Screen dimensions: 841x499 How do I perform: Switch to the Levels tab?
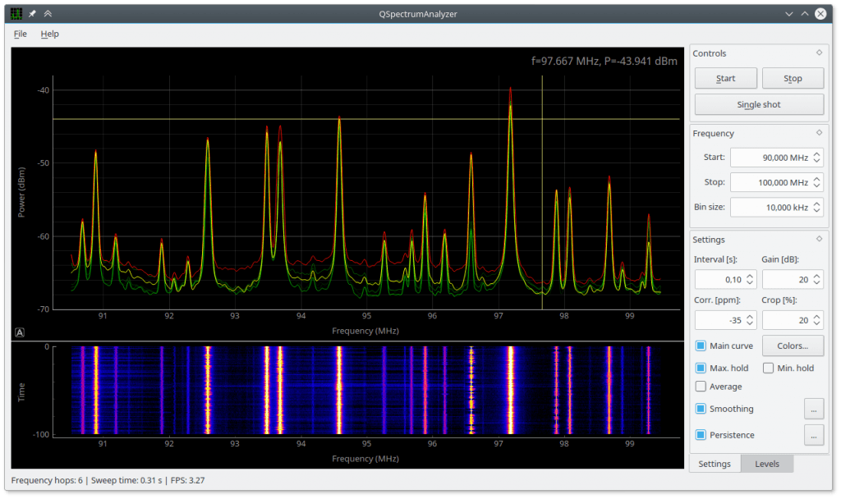pyautogui.click(x=766, y=464)
